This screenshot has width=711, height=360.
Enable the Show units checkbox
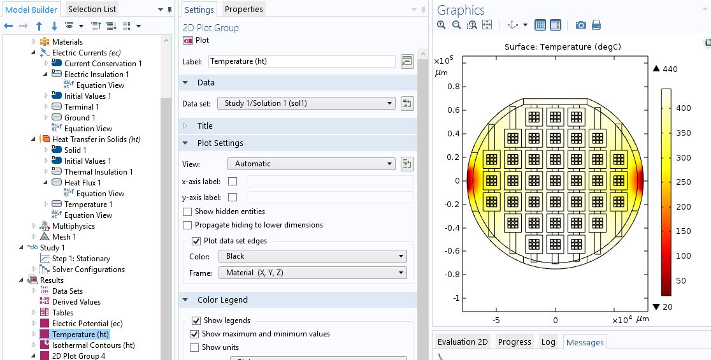coord(194,347)
